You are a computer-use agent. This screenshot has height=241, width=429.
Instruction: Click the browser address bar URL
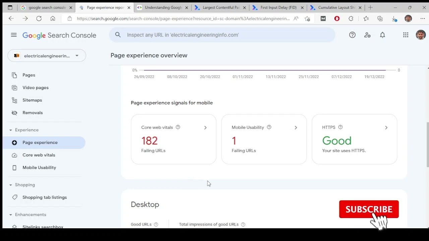point(183,19)
